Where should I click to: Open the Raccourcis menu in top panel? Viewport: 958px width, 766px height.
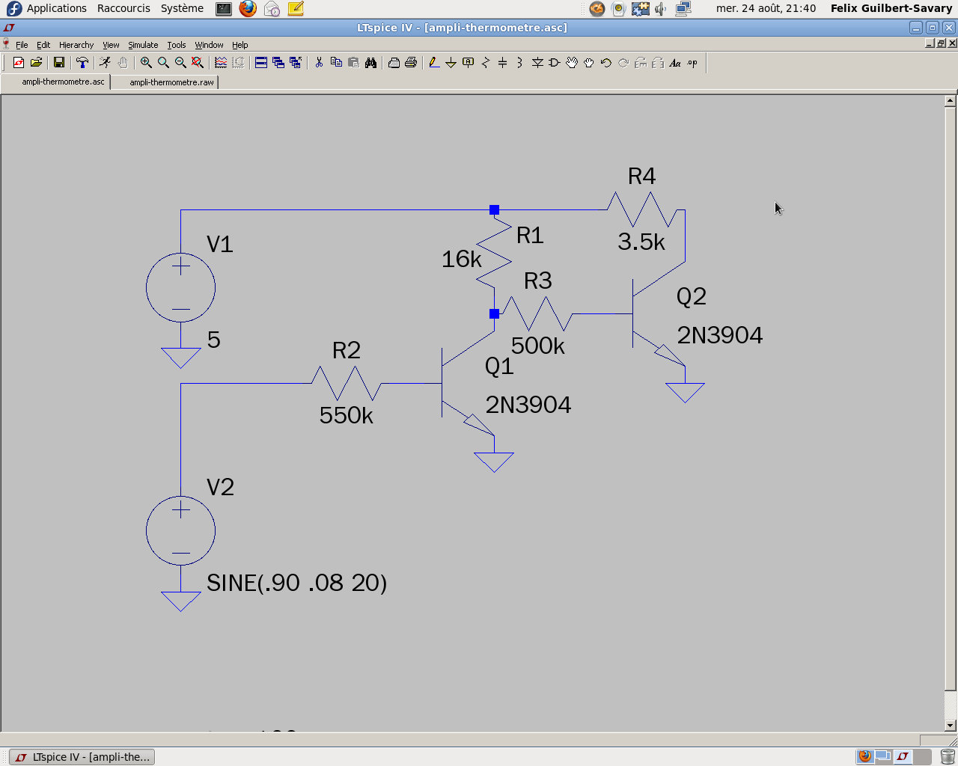[123, 8]
